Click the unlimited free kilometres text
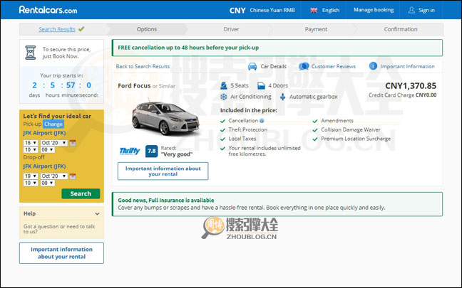Screen dimensions: 462x288 [x=265, y=151]
